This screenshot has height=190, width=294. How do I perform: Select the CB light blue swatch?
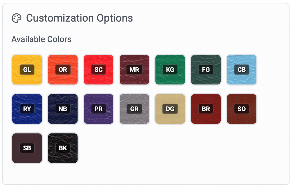coord(241,70)
